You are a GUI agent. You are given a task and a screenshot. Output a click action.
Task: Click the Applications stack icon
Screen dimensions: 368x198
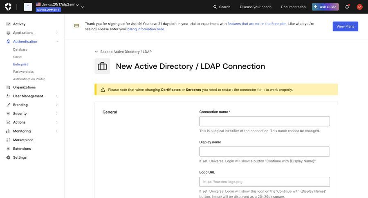pos(8,33)
